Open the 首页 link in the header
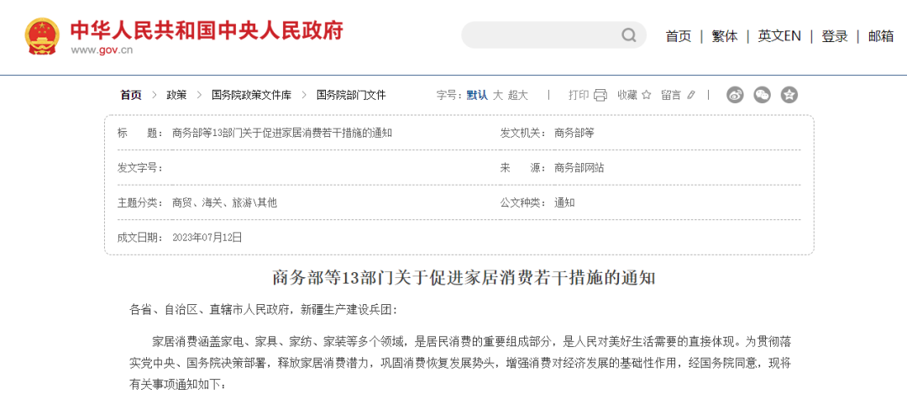Viewport: 907px width, 399px height. 679,36
